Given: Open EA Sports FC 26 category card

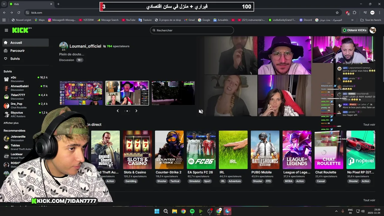Looking at the screenshot, I should [x=201, y=150].
